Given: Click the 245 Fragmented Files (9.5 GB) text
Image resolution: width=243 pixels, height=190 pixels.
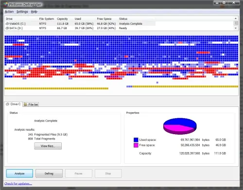Looking at the screenshot, I should [x=48, y=135].
